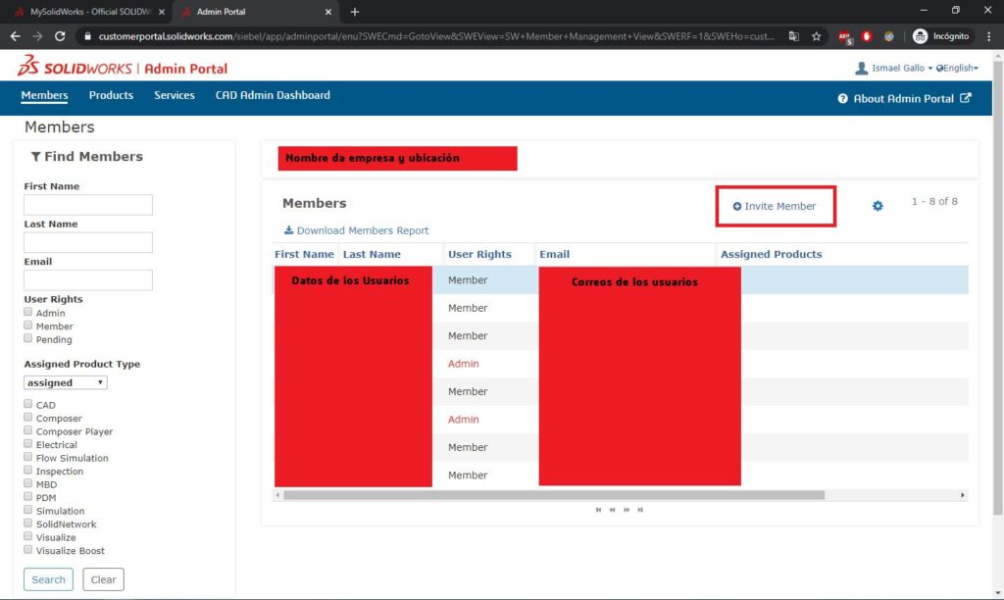Image resolution: width=1004 pixels, height=600 pixels.
Task: Select the MBD product checkbox
Action: 27,483
